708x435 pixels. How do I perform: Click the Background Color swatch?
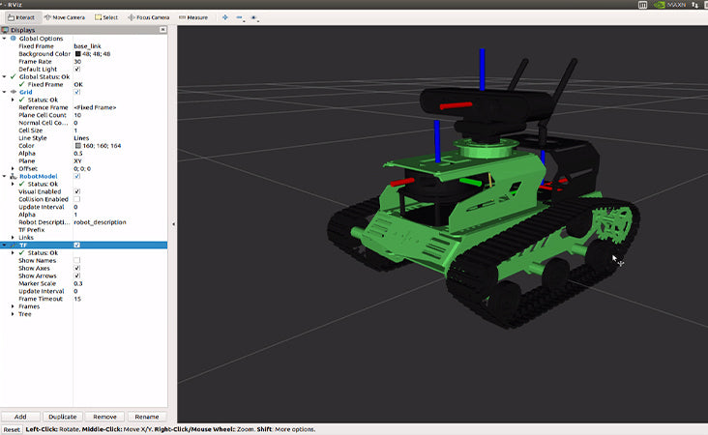pos(76,53)
